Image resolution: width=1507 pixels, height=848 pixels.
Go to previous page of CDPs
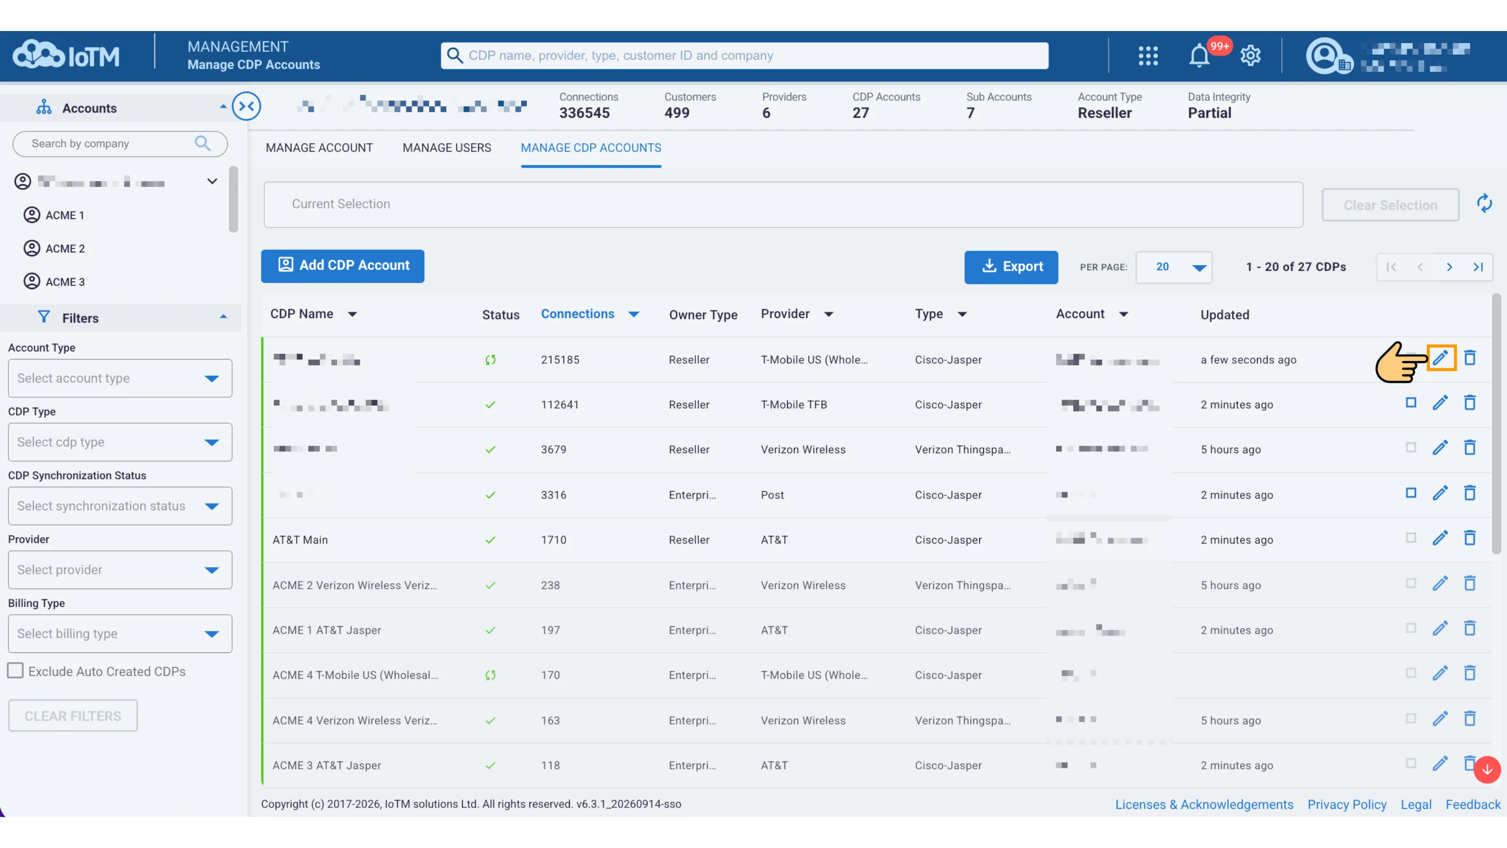tap(1420, 267)
